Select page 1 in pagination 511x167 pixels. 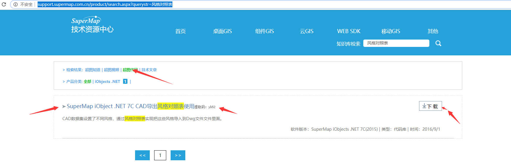tap(160, 155)
